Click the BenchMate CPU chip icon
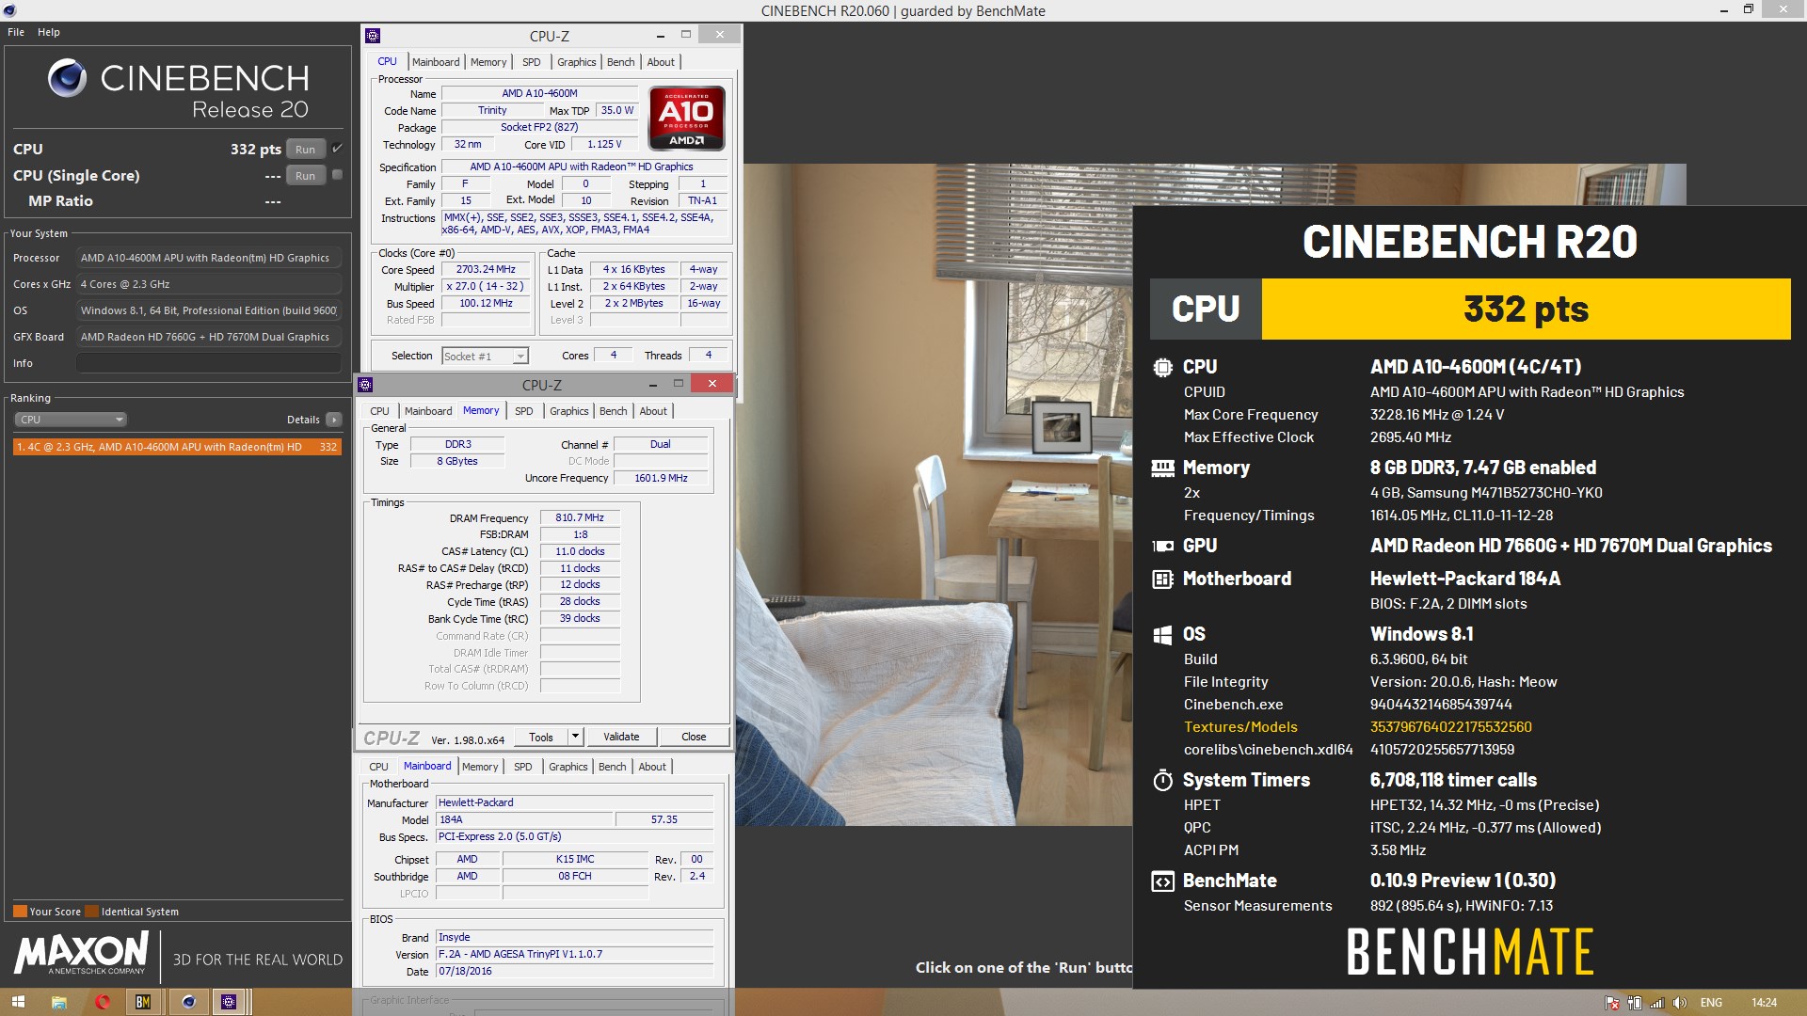 [1162, 367]
